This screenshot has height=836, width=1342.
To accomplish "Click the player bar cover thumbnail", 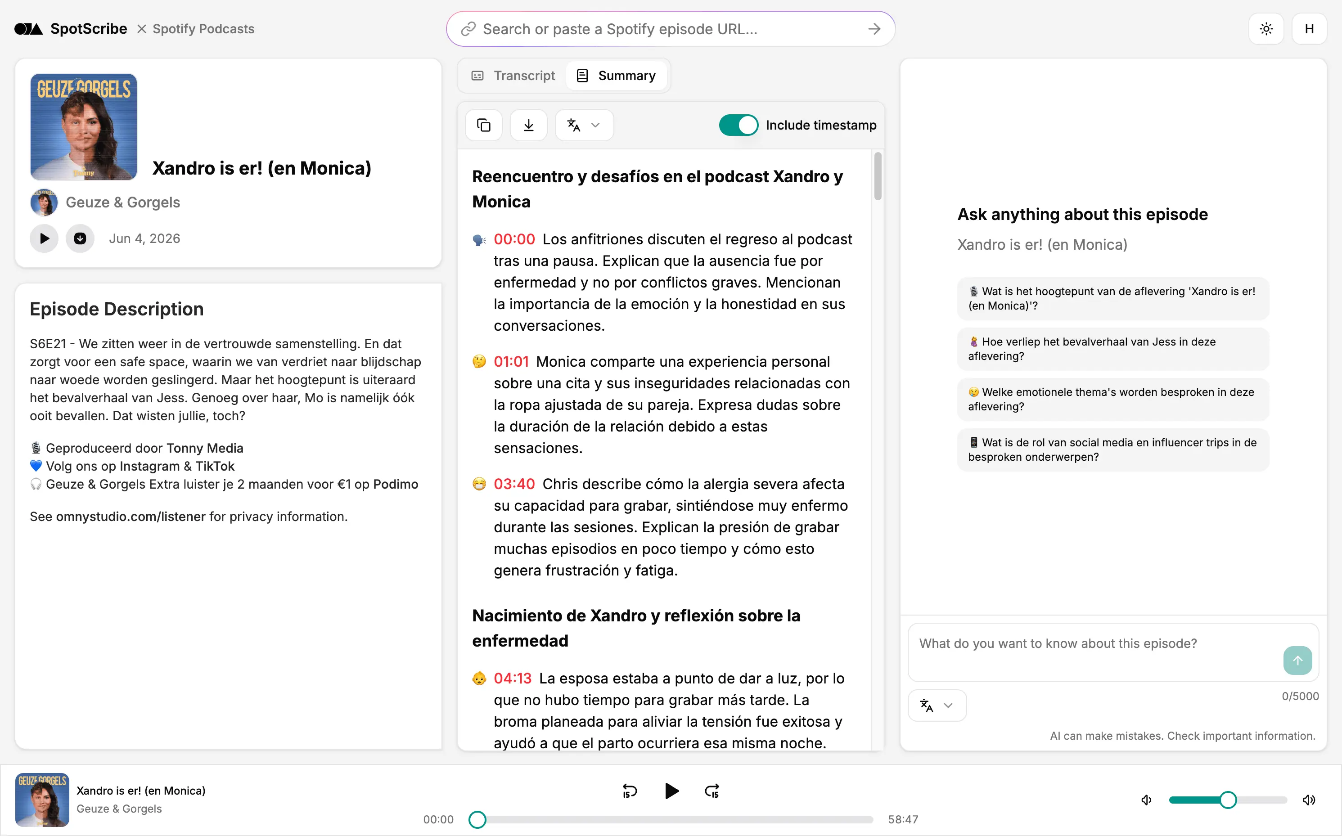I will 42,800.
